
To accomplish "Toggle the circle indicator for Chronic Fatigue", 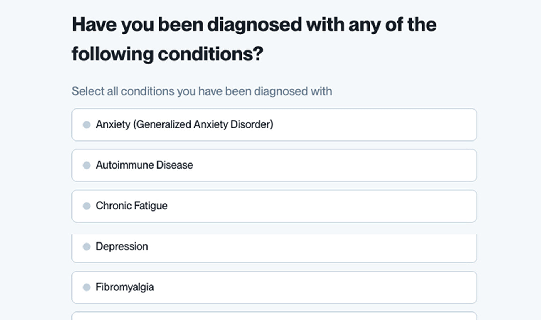I will [86, 206].
